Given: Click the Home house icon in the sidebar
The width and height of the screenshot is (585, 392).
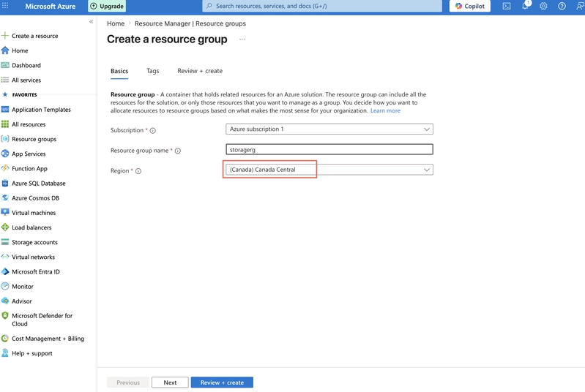Looking at the screenshot, I should click(5, 50).
